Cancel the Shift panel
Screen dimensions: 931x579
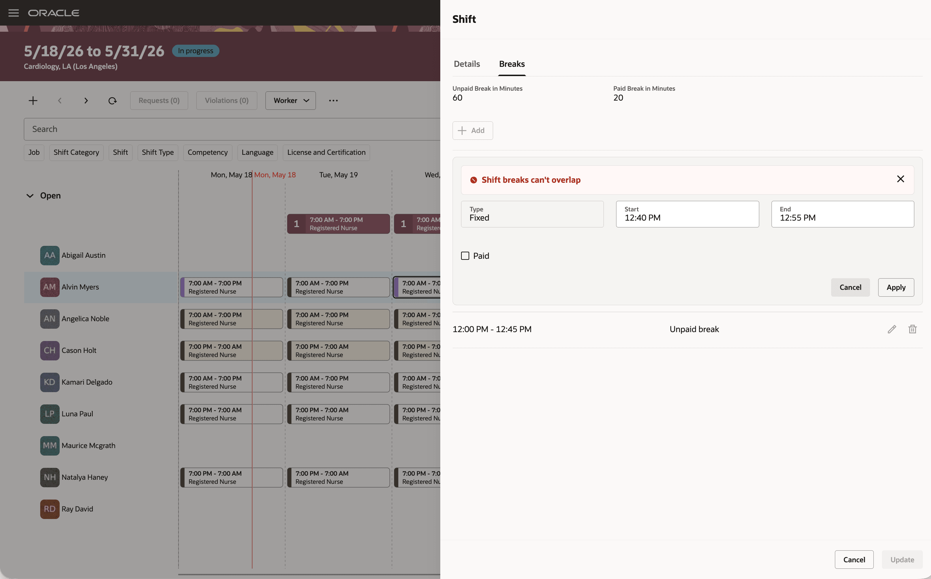(854, 560)
